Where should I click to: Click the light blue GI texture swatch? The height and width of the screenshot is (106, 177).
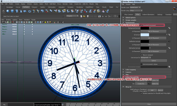click(145, 34)
